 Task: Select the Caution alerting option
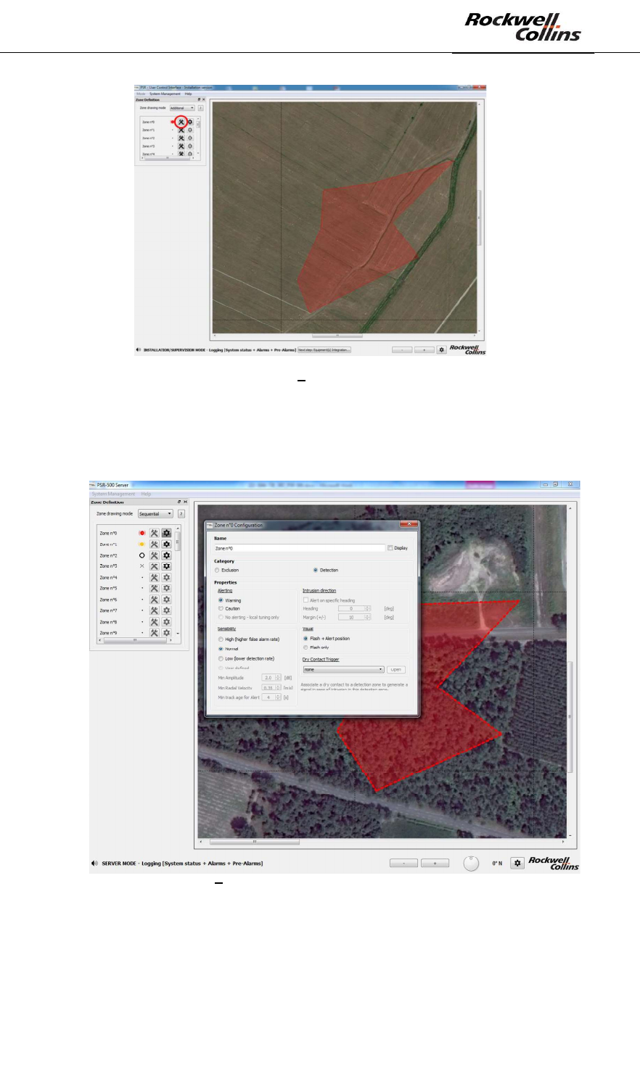[x=221, y=608]
